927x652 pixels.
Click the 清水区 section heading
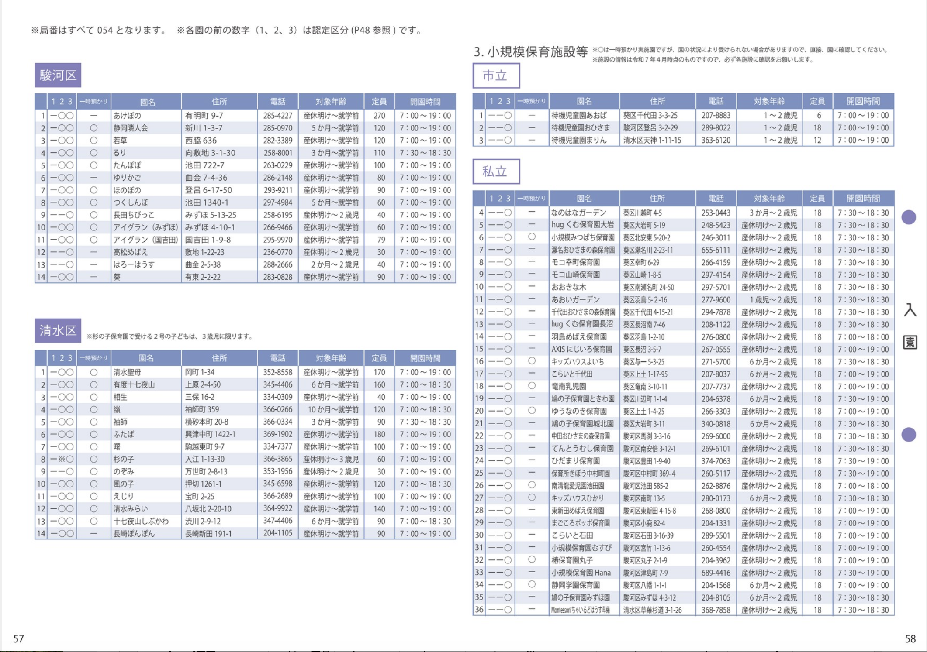pos(58,330)
